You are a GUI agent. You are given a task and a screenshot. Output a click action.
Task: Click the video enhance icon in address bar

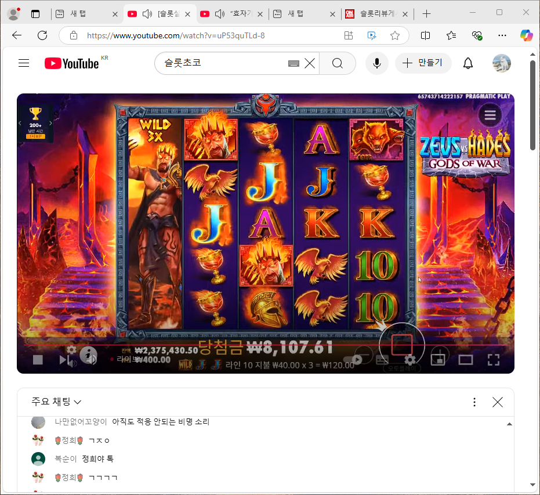tap(372, 35)
